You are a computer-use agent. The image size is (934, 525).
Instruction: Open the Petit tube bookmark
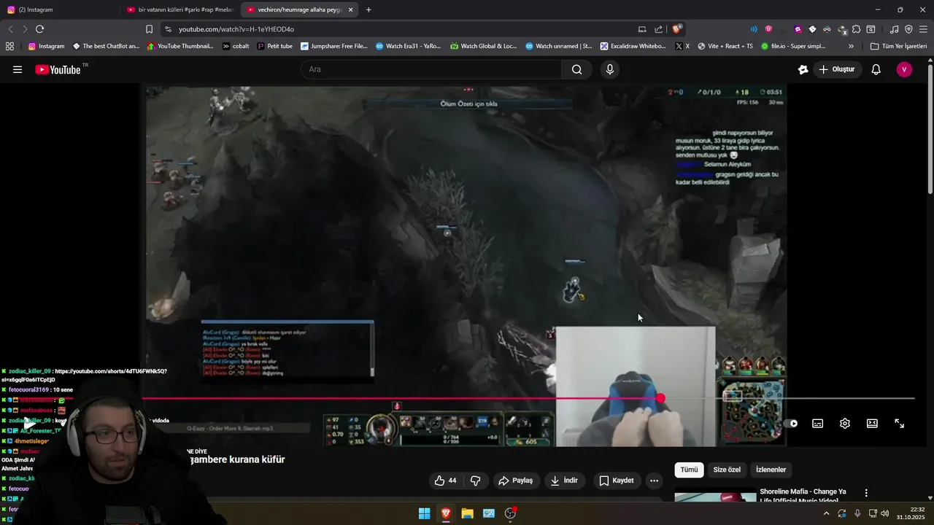coord(274,46)
